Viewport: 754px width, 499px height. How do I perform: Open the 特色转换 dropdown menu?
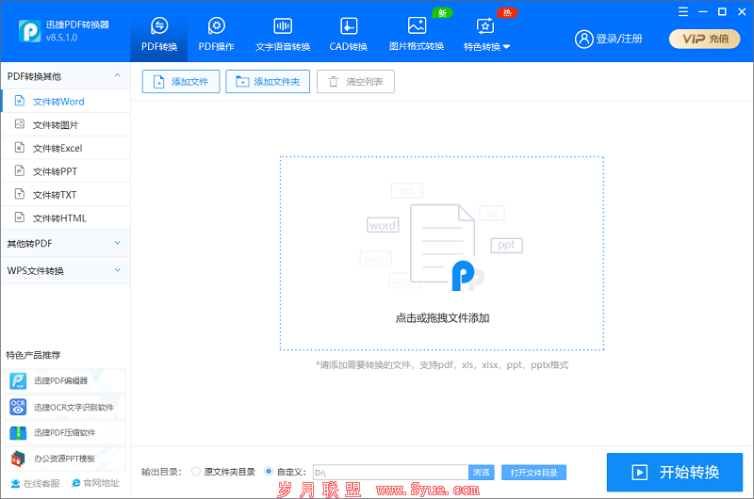click(486, 34)
